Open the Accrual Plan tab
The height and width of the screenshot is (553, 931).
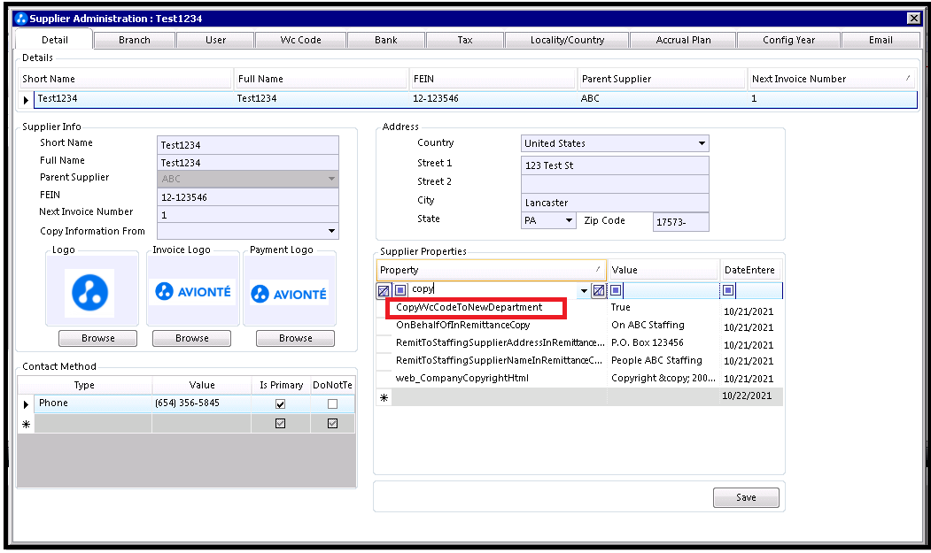(683, 41)
